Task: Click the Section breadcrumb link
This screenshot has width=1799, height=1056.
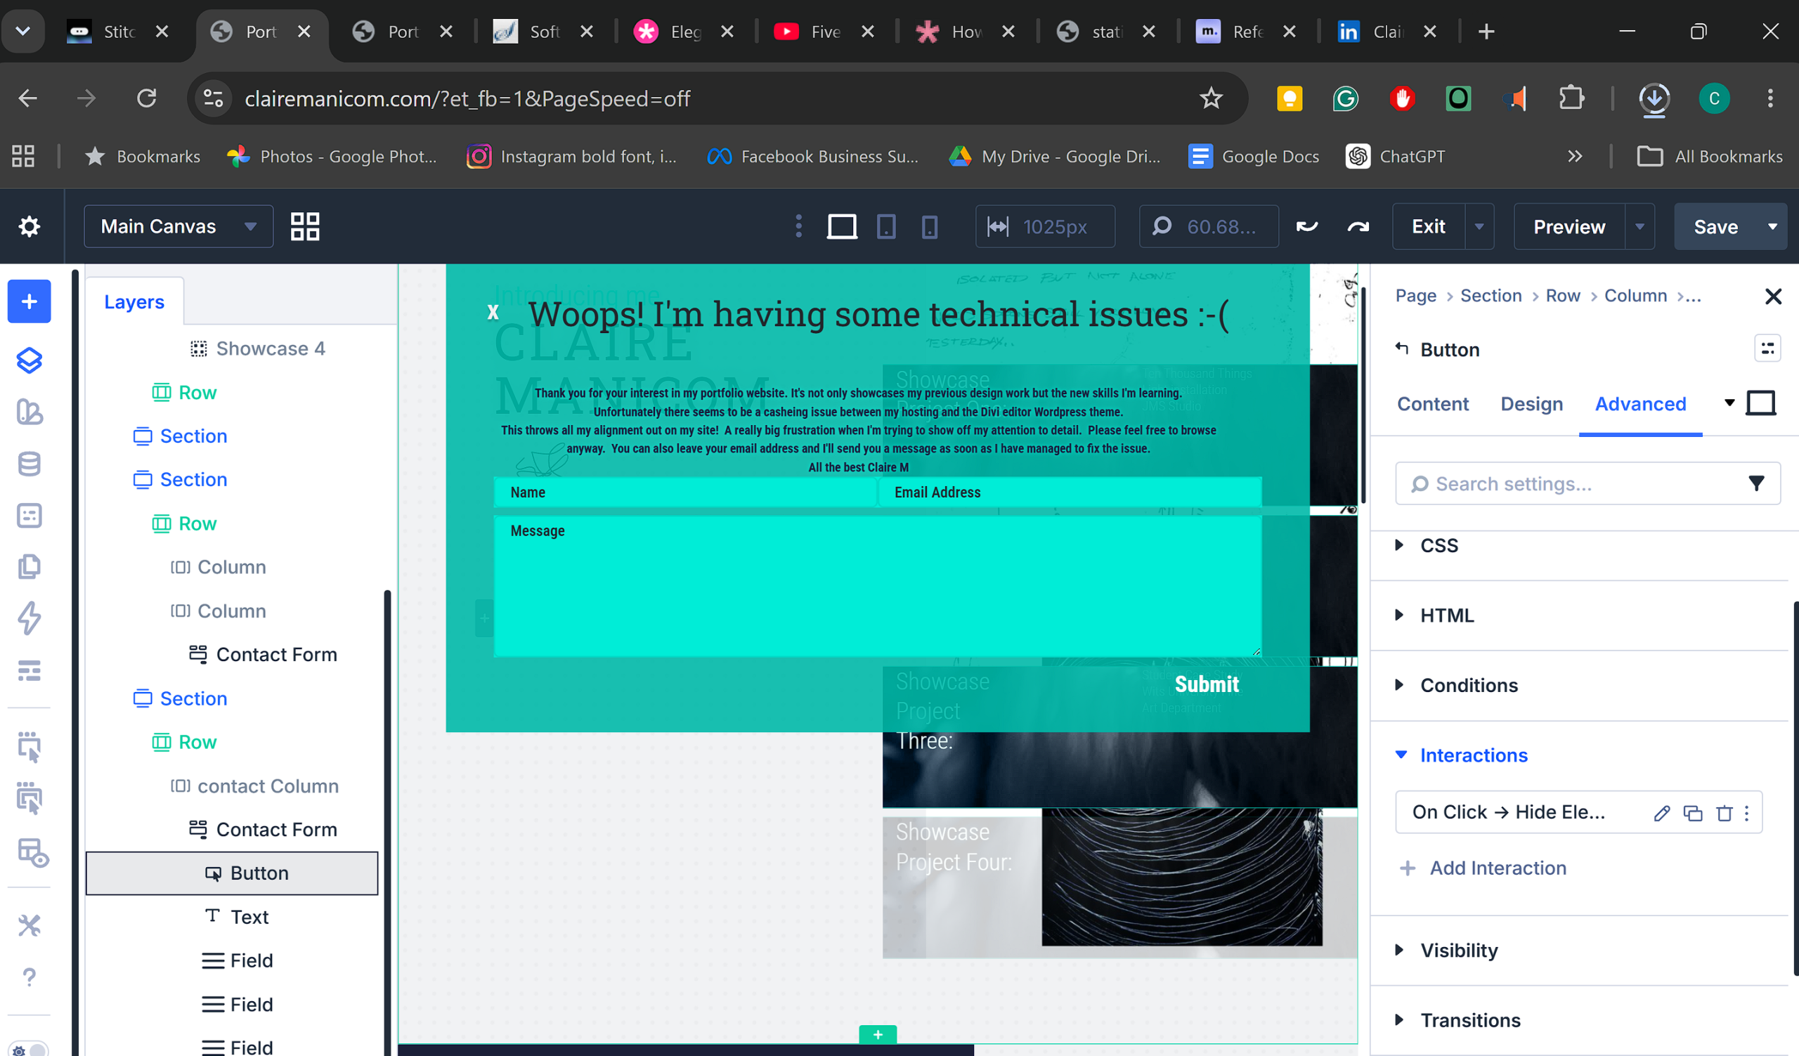Action: (x=1490, y=296)
